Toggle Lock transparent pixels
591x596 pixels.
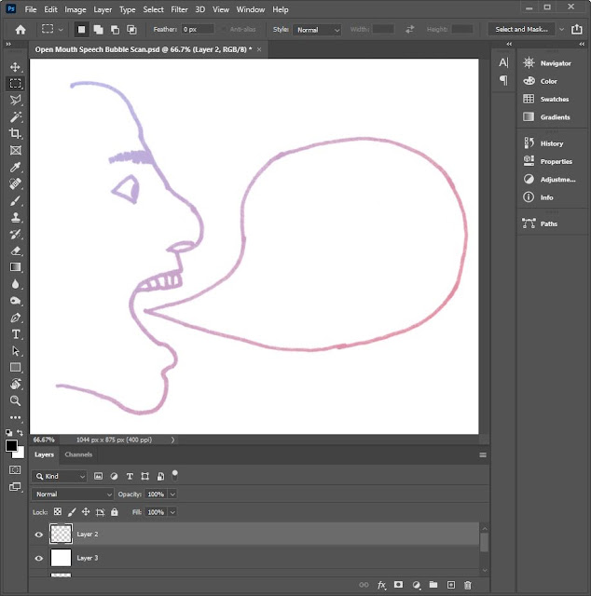pos(58,512)
